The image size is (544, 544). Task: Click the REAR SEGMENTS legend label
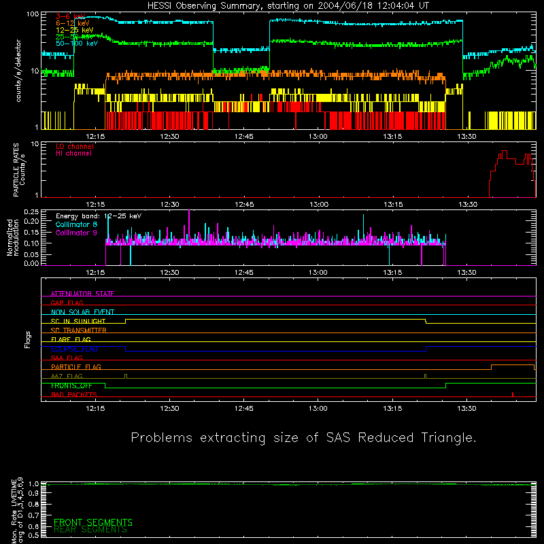(x=90, y=530)
